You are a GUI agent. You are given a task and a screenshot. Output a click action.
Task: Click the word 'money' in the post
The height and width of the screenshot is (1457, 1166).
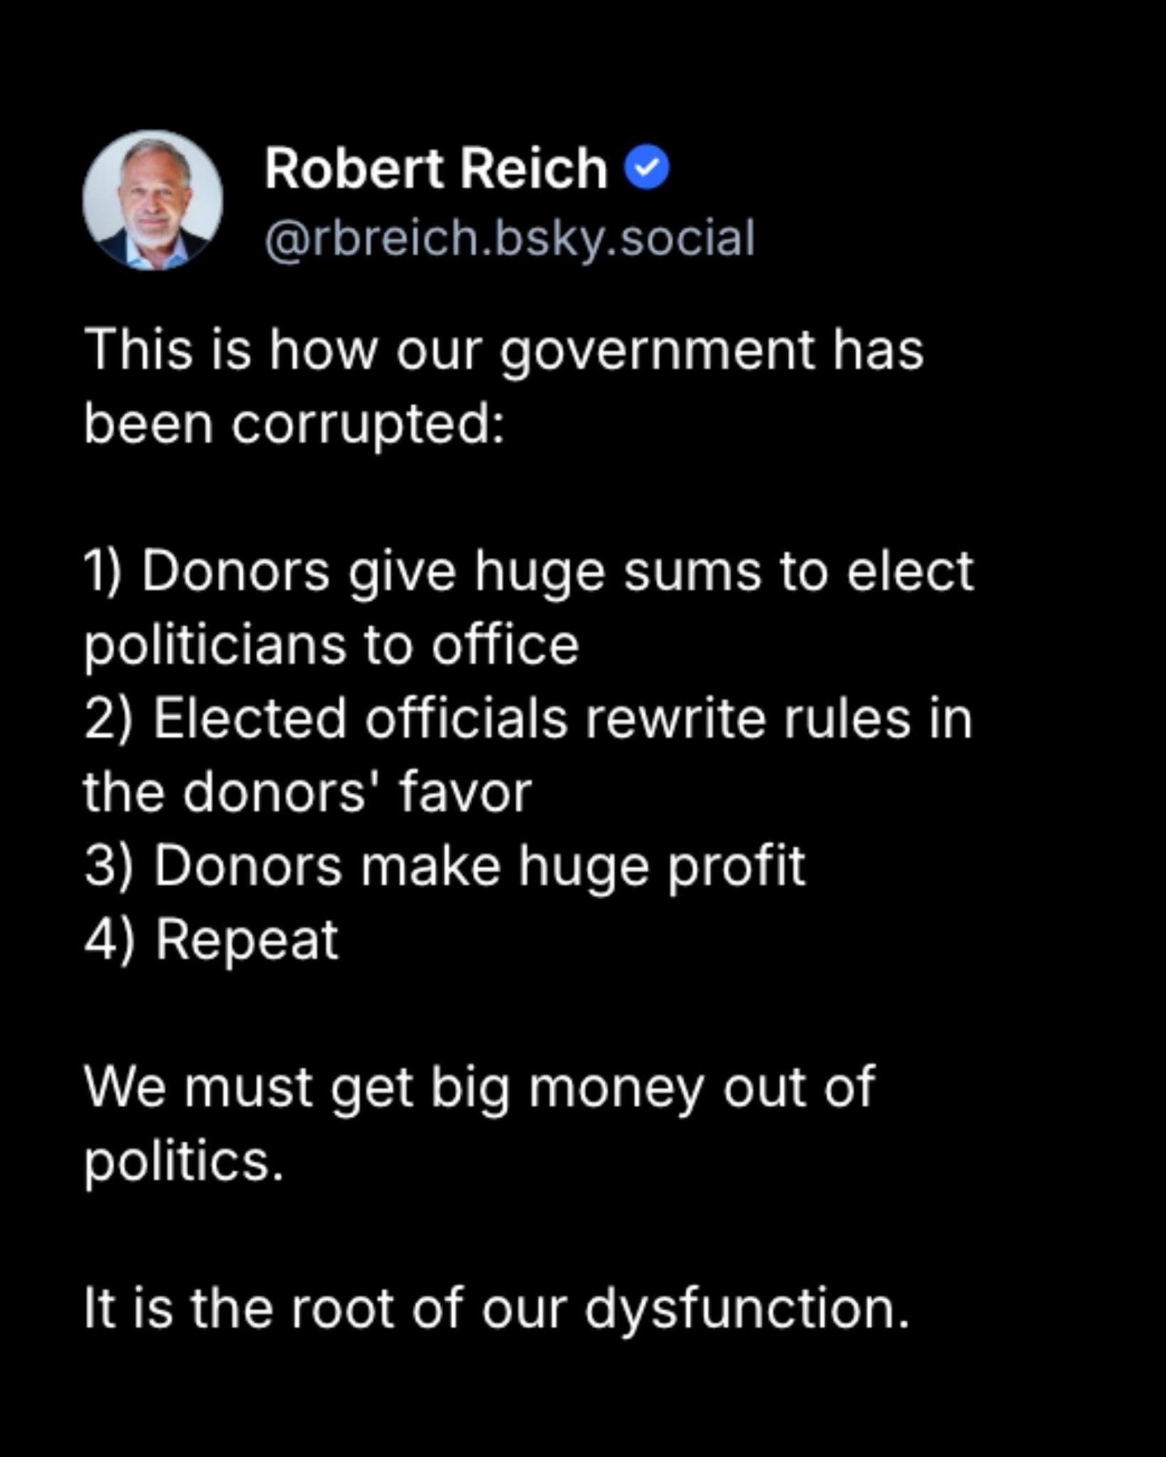point(617,1089)
